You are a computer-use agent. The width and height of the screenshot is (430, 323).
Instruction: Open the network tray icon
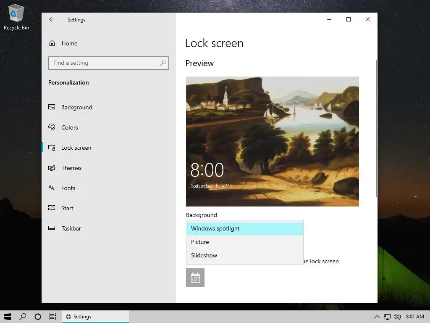[x=387, y=317]
